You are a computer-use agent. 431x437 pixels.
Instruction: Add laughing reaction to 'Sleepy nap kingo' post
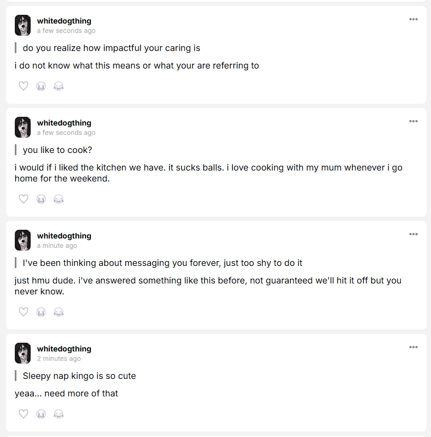coord(59,414)
